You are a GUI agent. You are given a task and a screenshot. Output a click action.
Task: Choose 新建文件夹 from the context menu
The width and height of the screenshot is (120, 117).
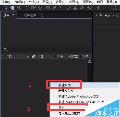(66, 91)
